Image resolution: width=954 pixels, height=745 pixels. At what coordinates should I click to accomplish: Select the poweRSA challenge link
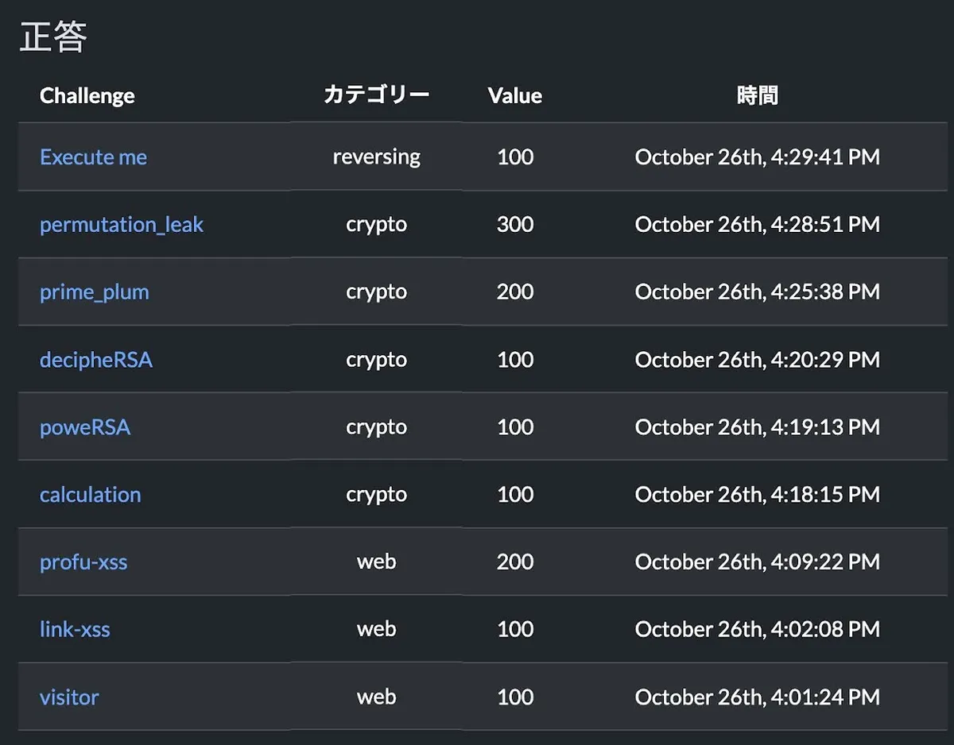[85, 427]
